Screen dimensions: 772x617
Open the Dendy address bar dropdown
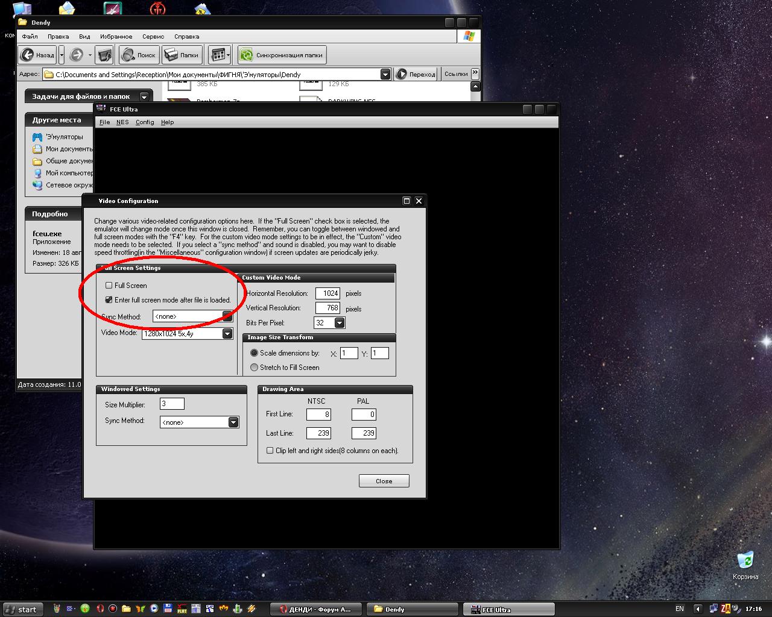[x=385, y=74]
